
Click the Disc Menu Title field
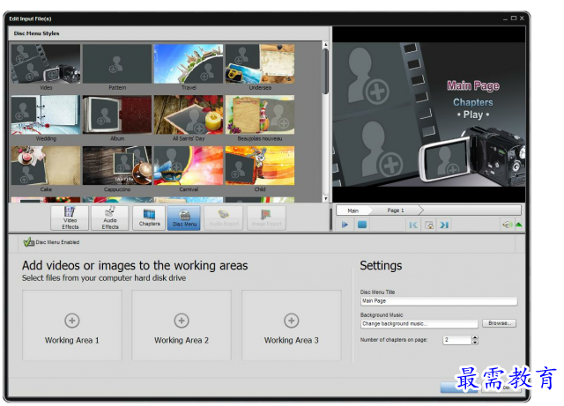[439, 301]
